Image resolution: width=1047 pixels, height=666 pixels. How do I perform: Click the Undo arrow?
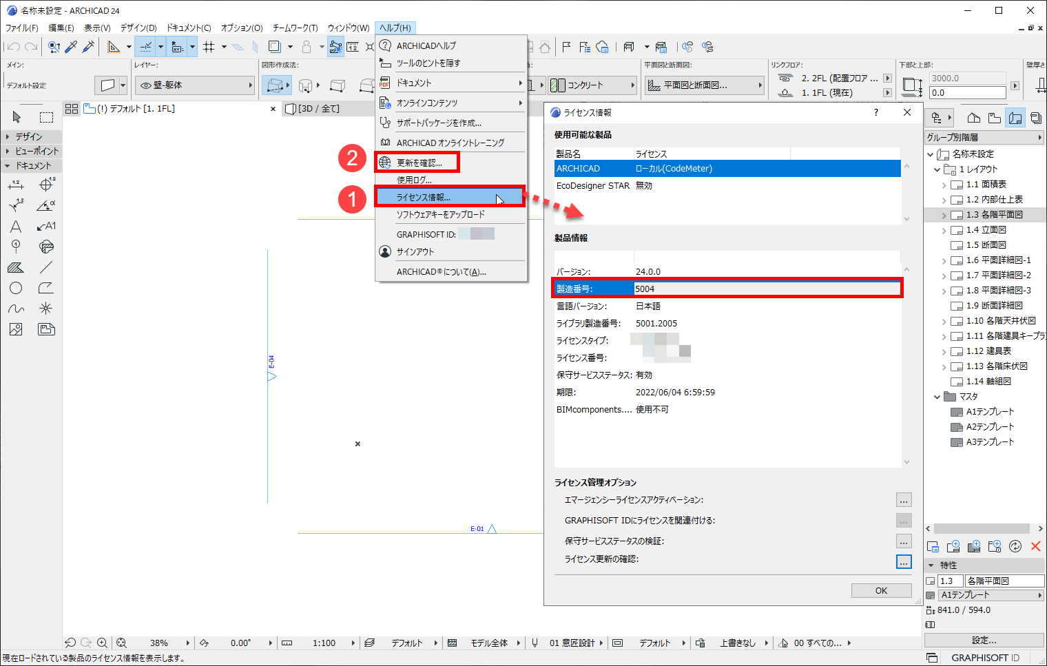point(13,47)
